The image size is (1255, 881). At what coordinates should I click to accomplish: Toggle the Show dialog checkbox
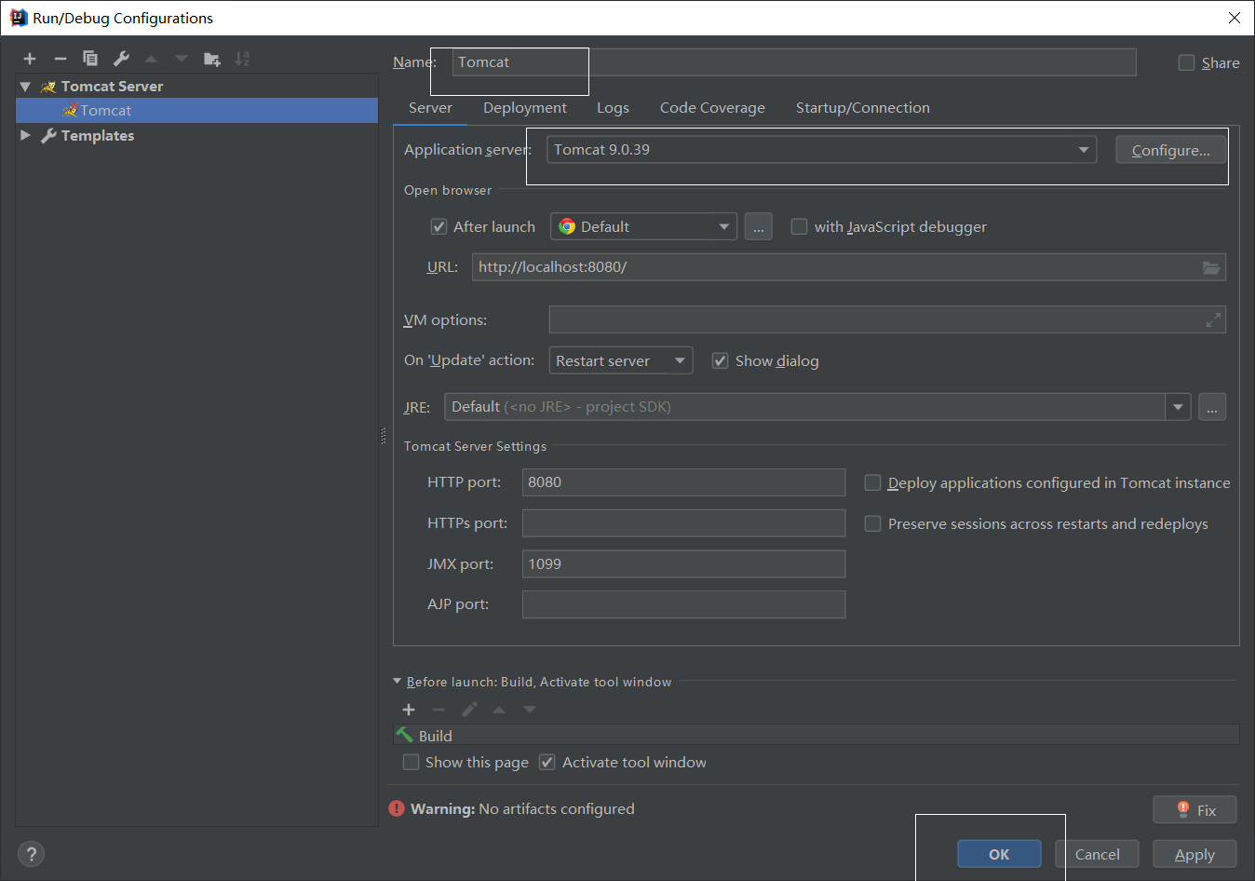tap(720, 360)
